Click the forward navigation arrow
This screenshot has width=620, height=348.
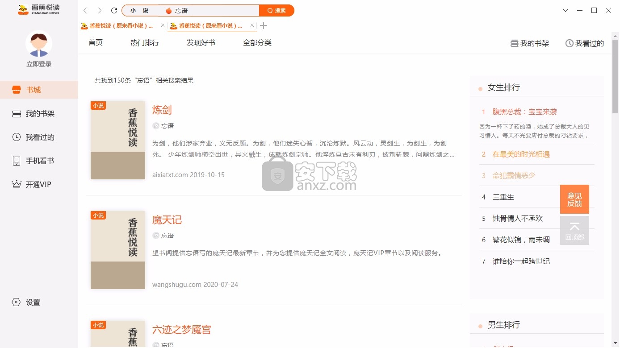pyautogui.click(x=100, y=10)
